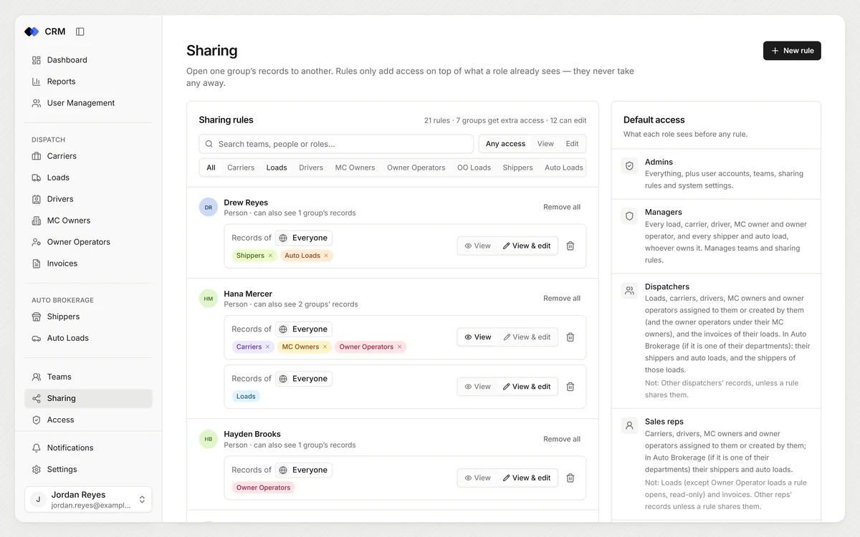Open Everyone dropdown in Hayden Brooks rule
This screenshot has width=860, height=537.
tap(303, 470)
